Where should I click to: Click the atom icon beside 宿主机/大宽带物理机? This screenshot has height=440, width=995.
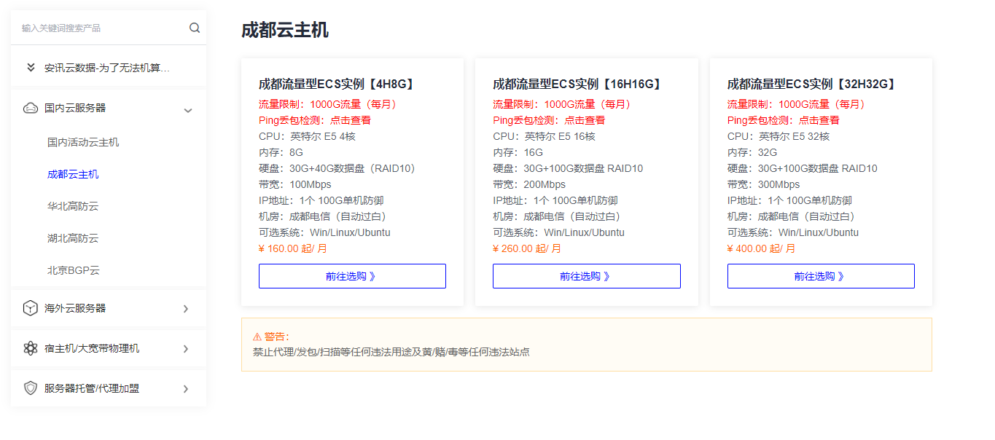(x=30, y=348)
